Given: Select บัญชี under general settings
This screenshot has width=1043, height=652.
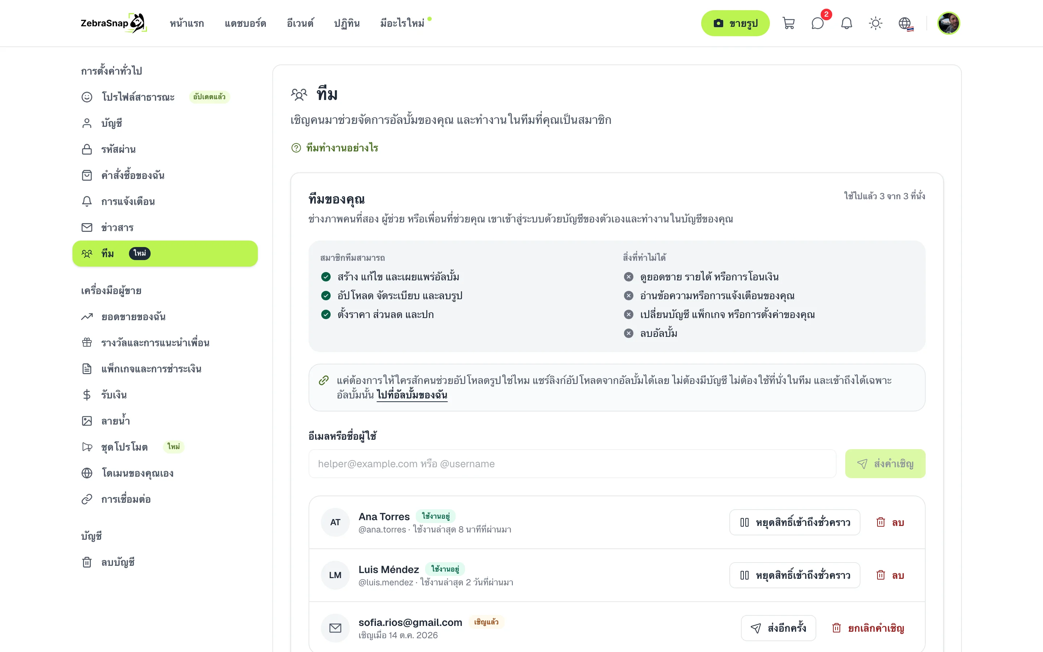Looking at the screenshot, I should pyautogui.click(x=165, y=123).
